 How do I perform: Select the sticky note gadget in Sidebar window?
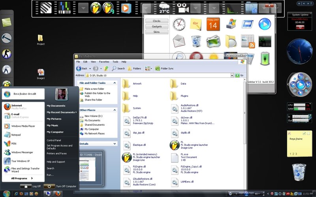(196, 24)
